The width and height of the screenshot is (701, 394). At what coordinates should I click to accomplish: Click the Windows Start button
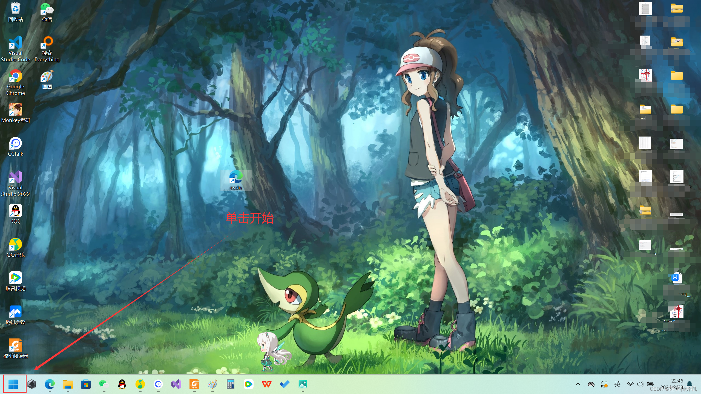tap(13, 384)
